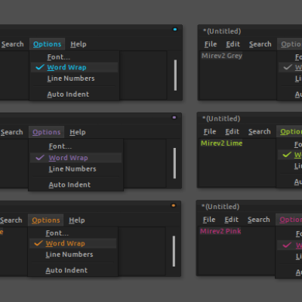Choose Auto Indent in purple theme menu
Viewport: 302px width, 302px height.
[69, 184]
